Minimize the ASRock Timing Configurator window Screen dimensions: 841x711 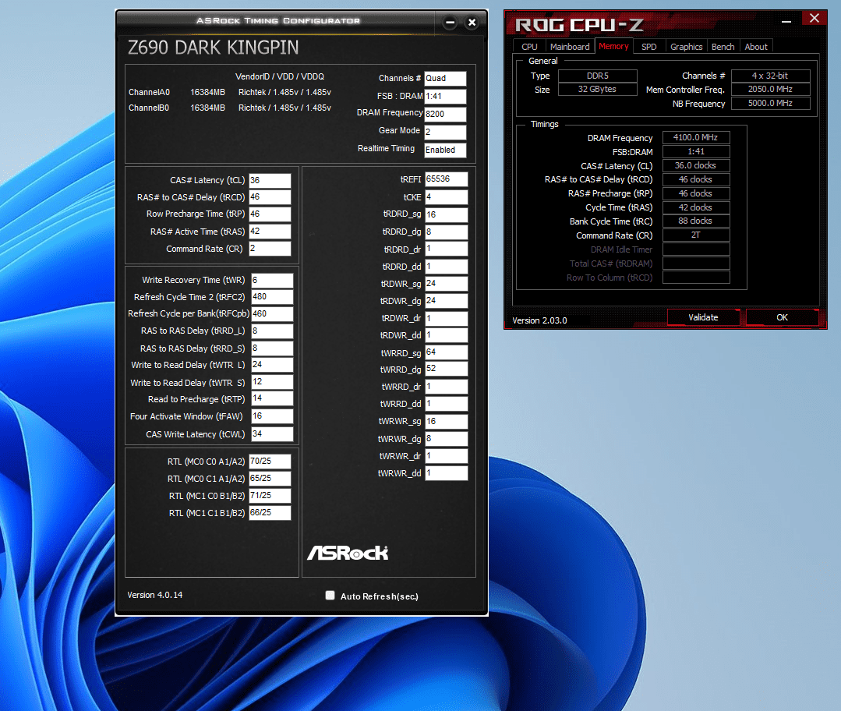pos(450,23)
